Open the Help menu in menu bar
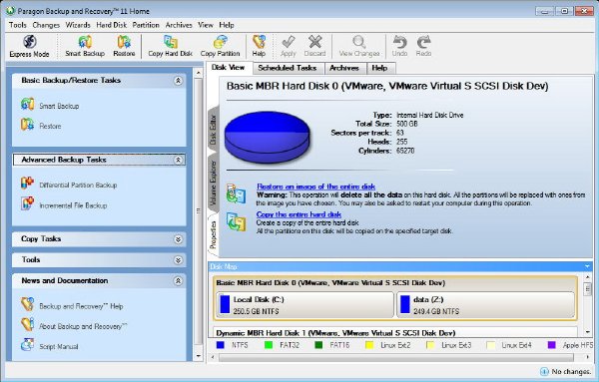Viewport: 599px width, 382px height. [x=227, y=25]
